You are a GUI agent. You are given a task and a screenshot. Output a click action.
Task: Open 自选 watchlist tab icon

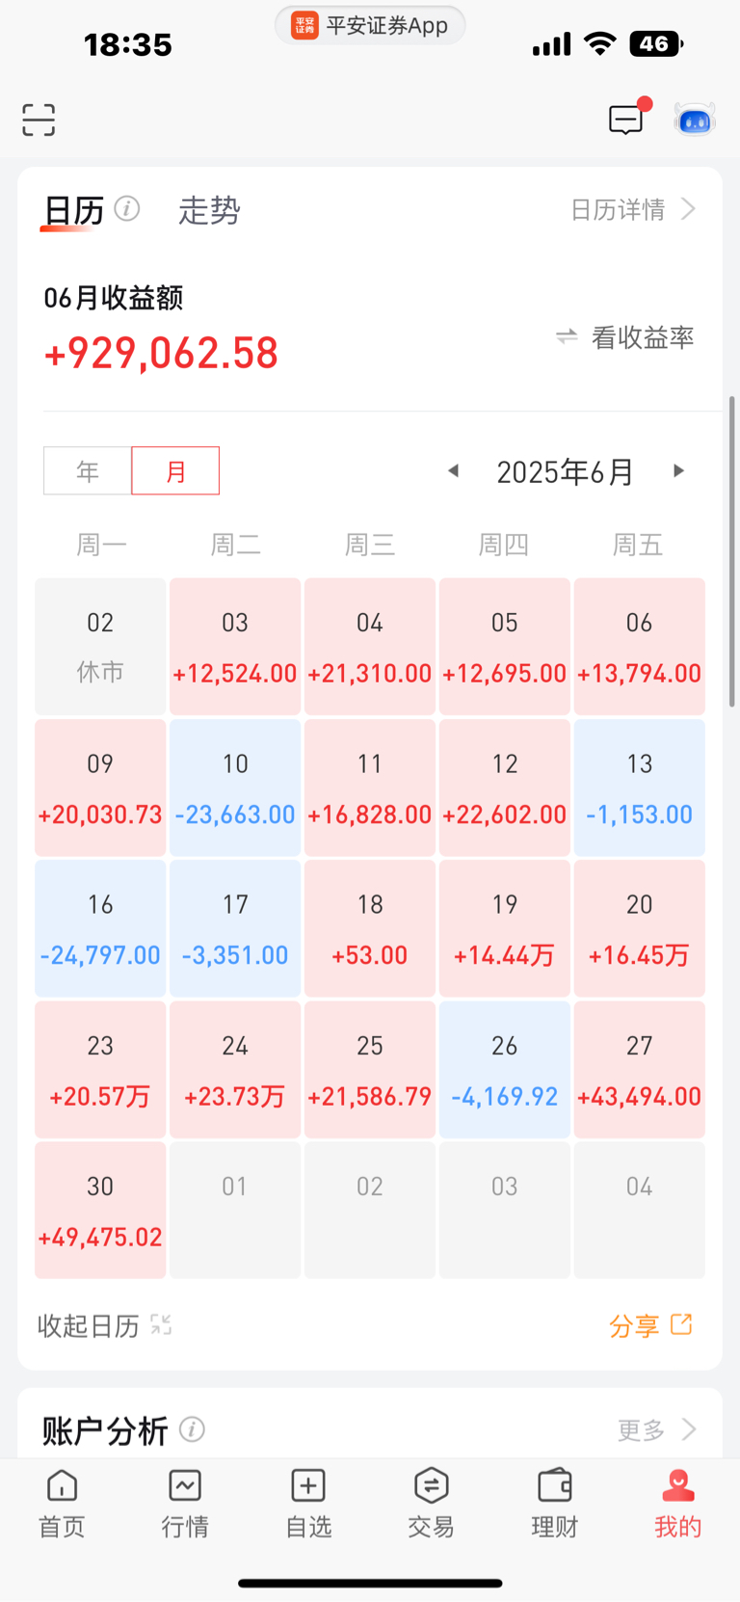pyautogui.click(x=308, y=1485)
